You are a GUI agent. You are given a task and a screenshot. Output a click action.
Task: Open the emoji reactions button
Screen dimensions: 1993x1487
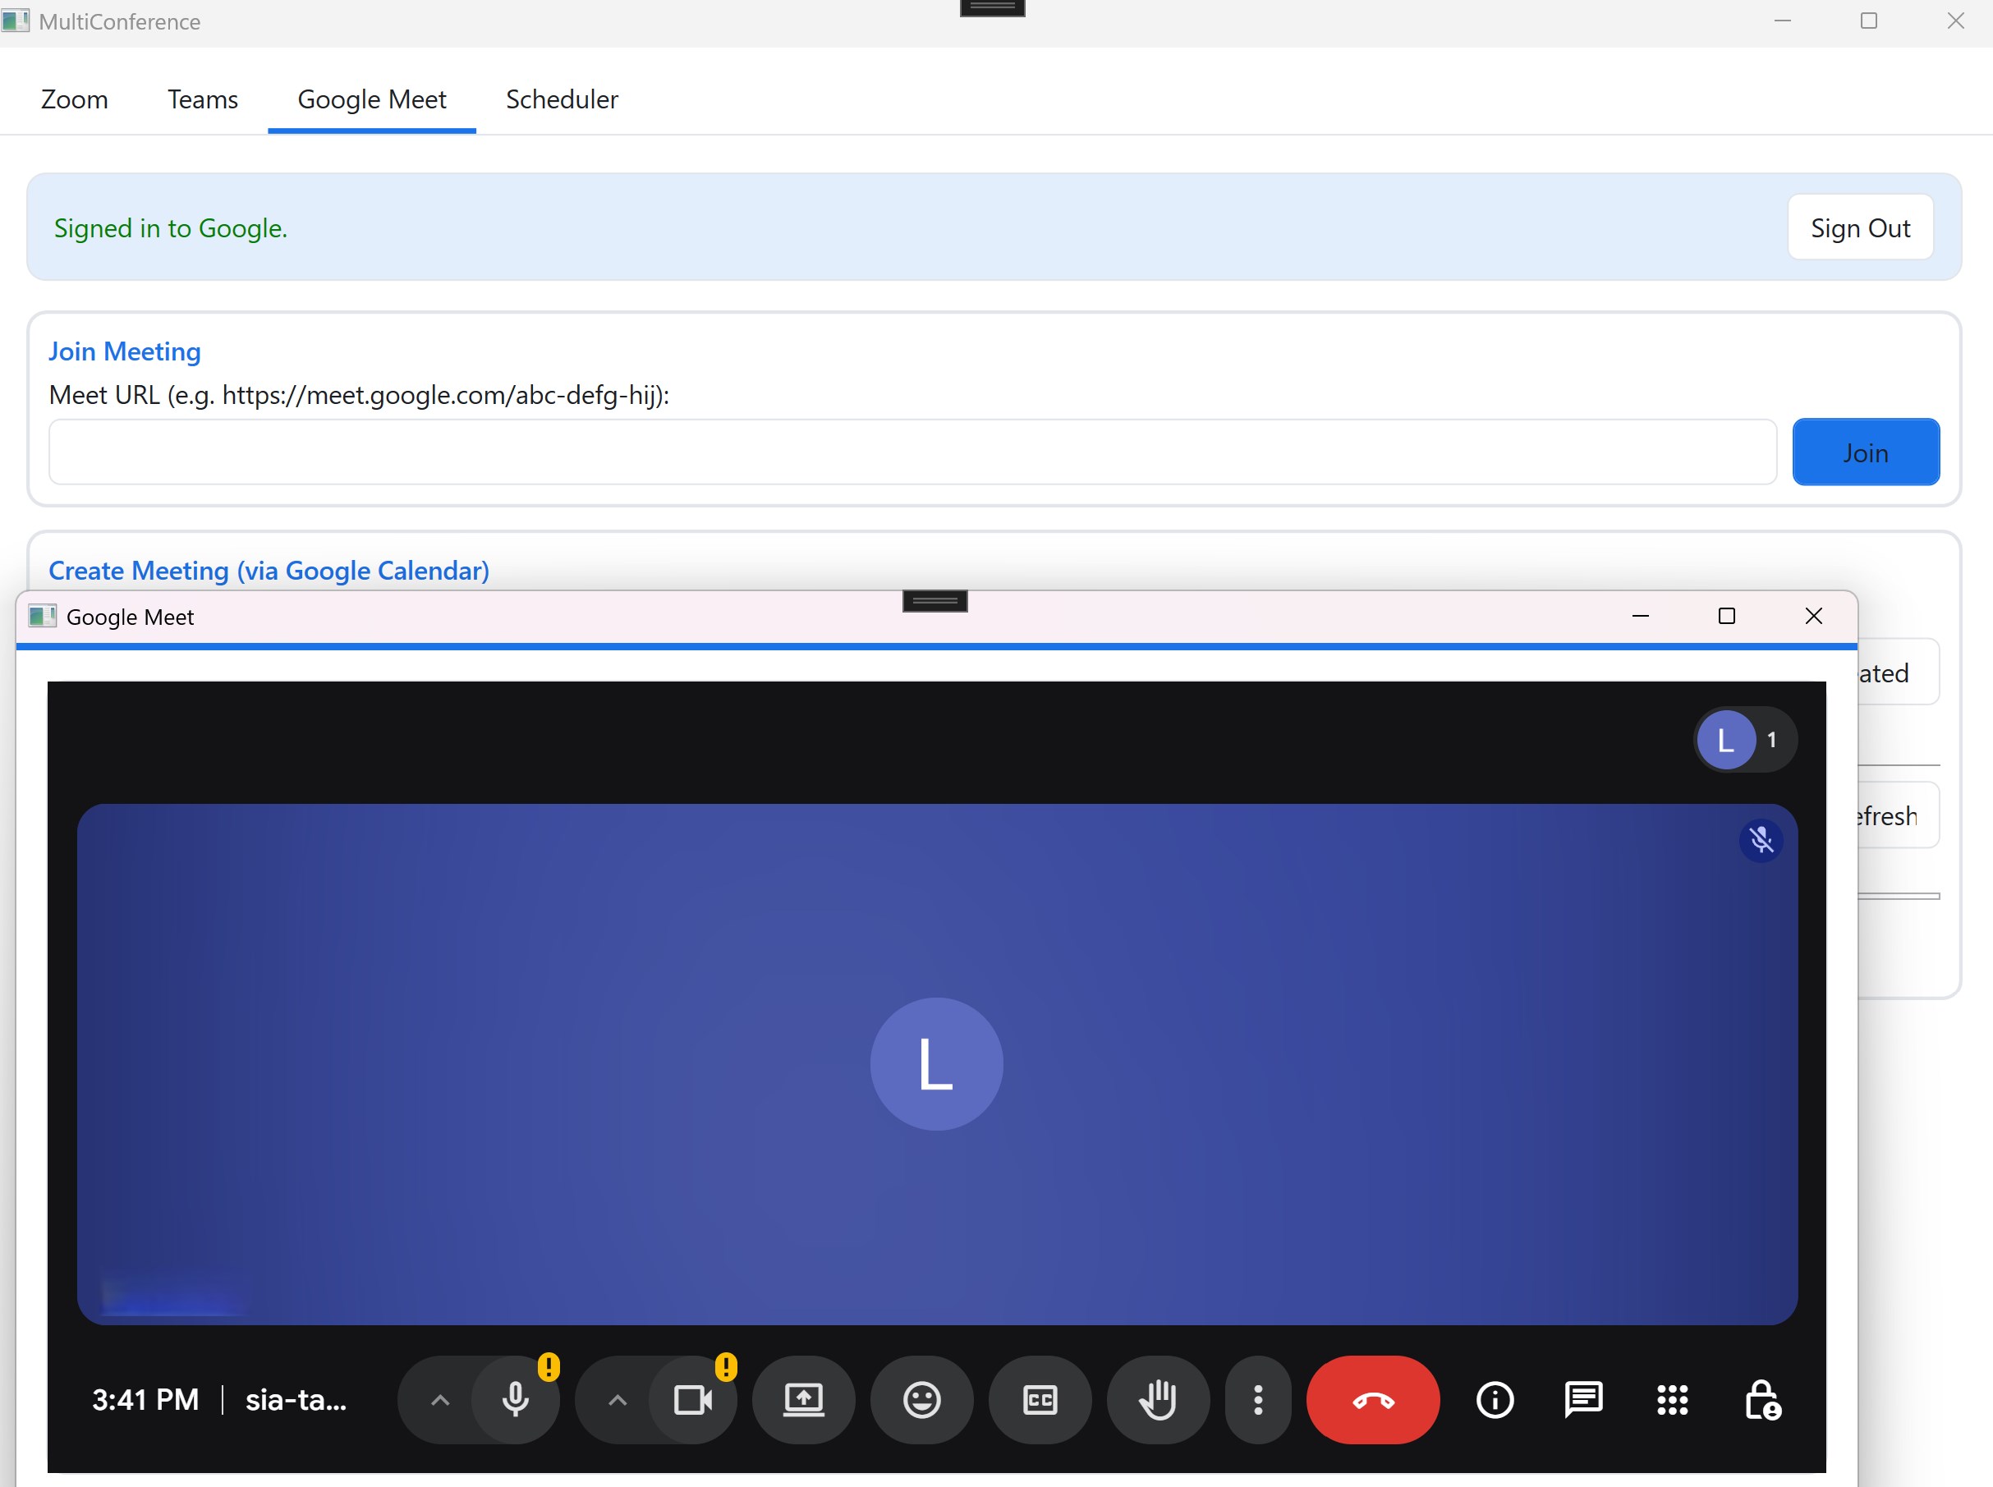[x=922, y=1400]
